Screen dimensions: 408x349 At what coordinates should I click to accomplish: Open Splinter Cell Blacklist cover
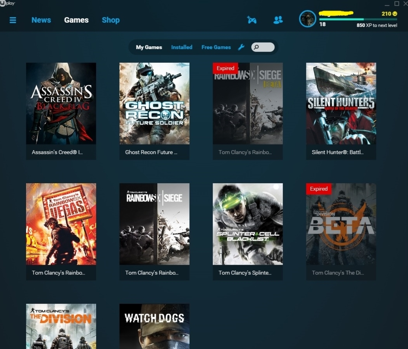[248, 224]
